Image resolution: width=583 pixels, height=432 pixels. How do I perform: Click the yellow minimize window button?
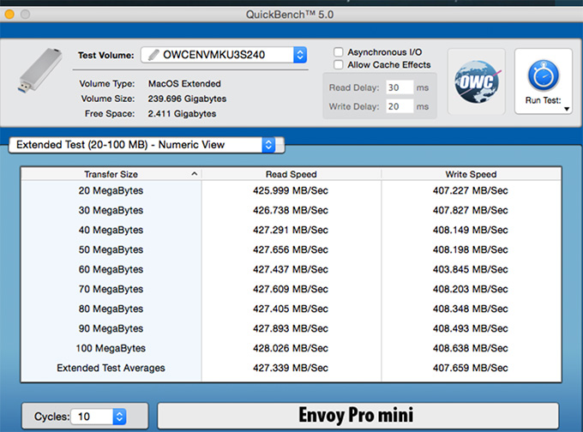pos(9,15)
